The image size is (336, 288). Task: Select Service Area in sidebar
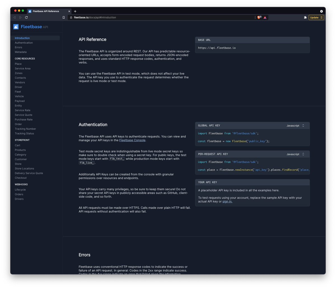click(x=23, y=69)
